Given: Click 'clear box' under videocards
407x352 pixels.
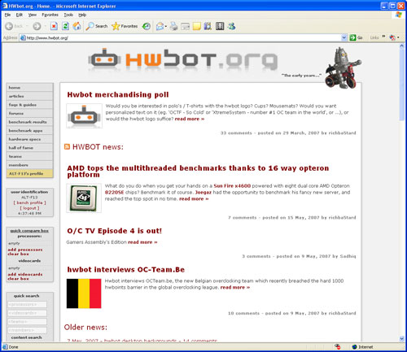Looking at the screenshot, I should (x=18, y=279).
